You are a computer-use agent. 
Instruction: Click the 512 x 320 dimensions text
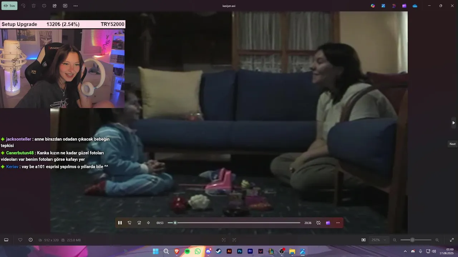(51, 240)
